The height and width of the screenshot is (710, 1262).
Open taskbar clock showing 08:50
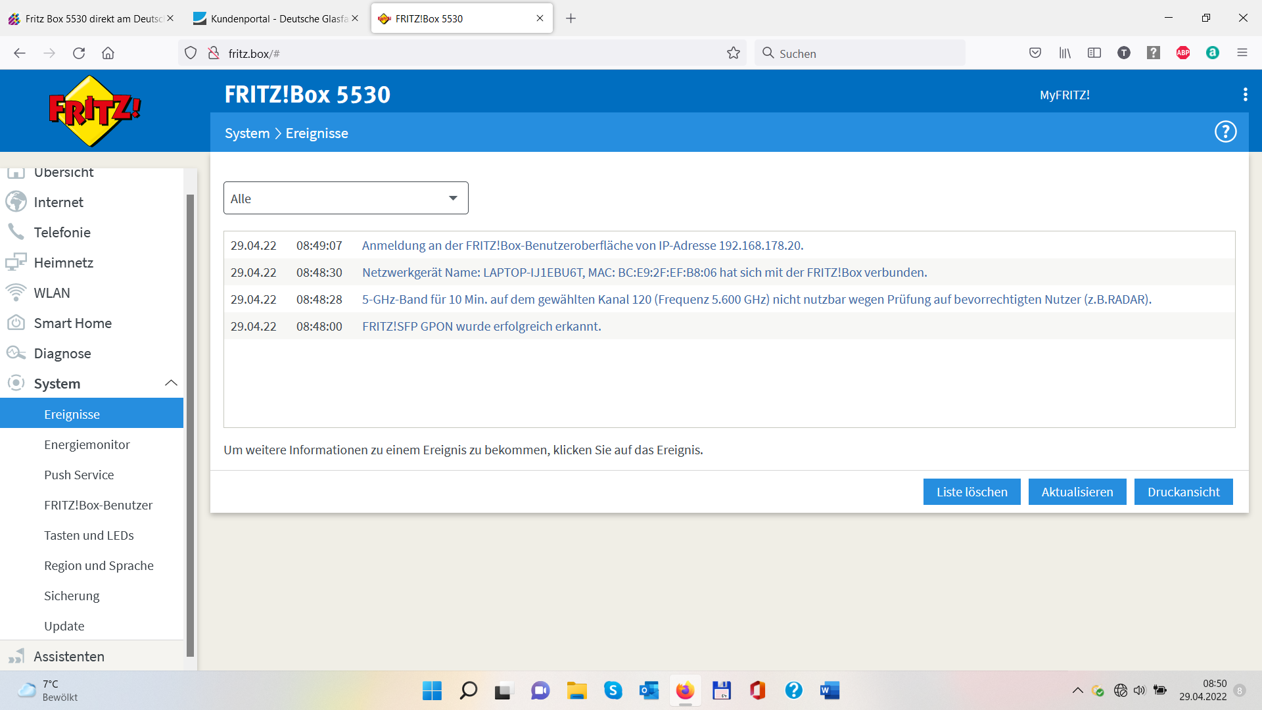click(x=1202, y=690)
